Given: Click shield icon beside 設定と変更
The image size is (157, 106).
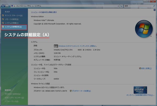Looking at the screenshot, I should [140, 68].
